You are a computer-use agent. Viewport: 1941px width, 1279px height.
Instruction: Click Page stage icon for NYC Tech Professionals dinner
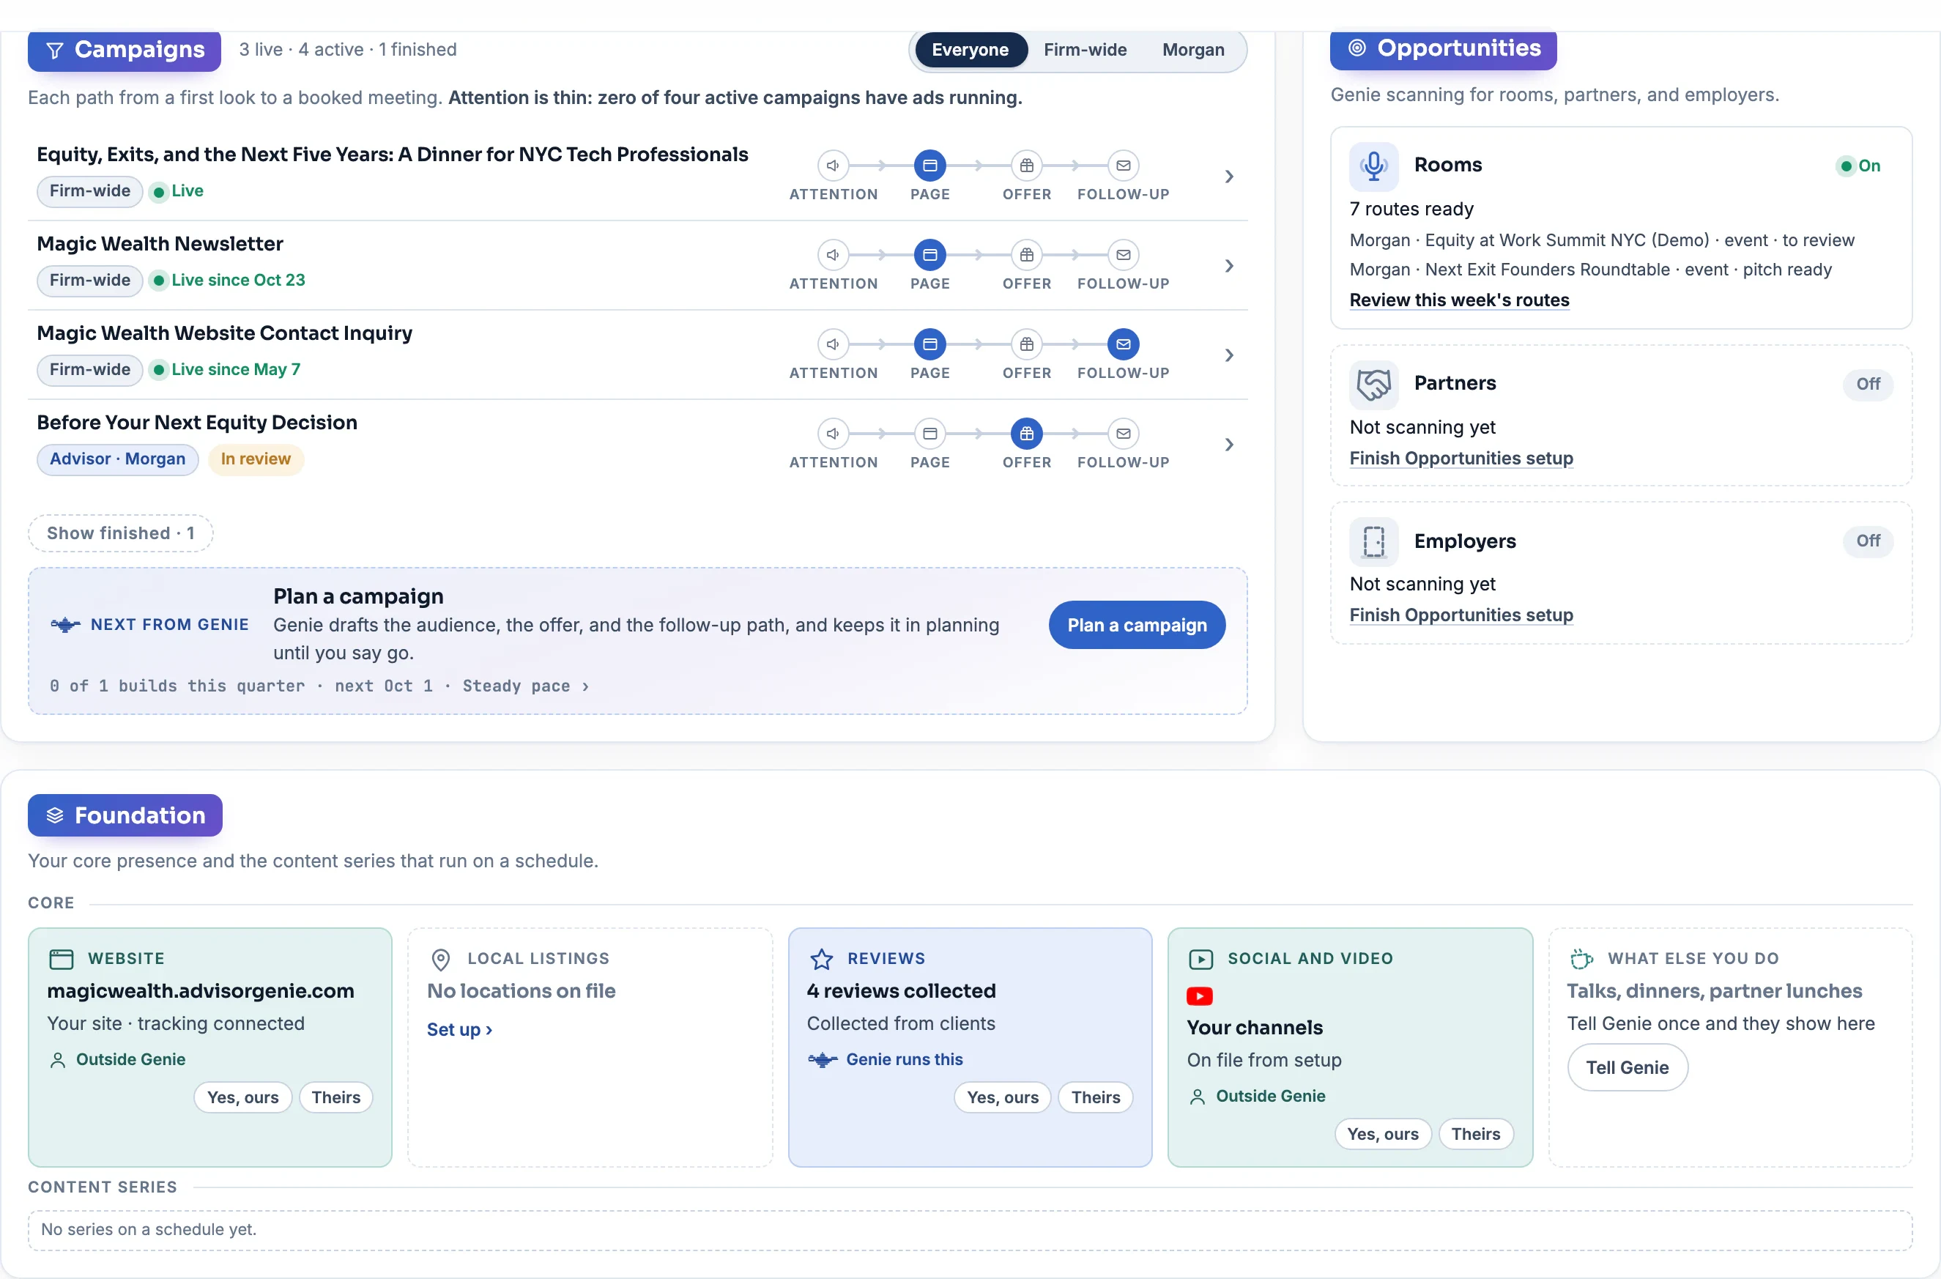coord(929,166)
